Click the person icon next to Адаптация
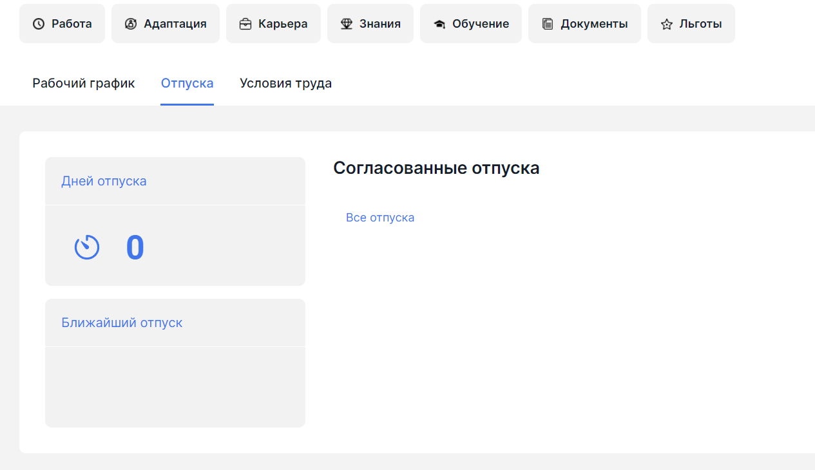The width and height of the screenshot is (815, 470). pyautogui.click(x=131, y=24)
